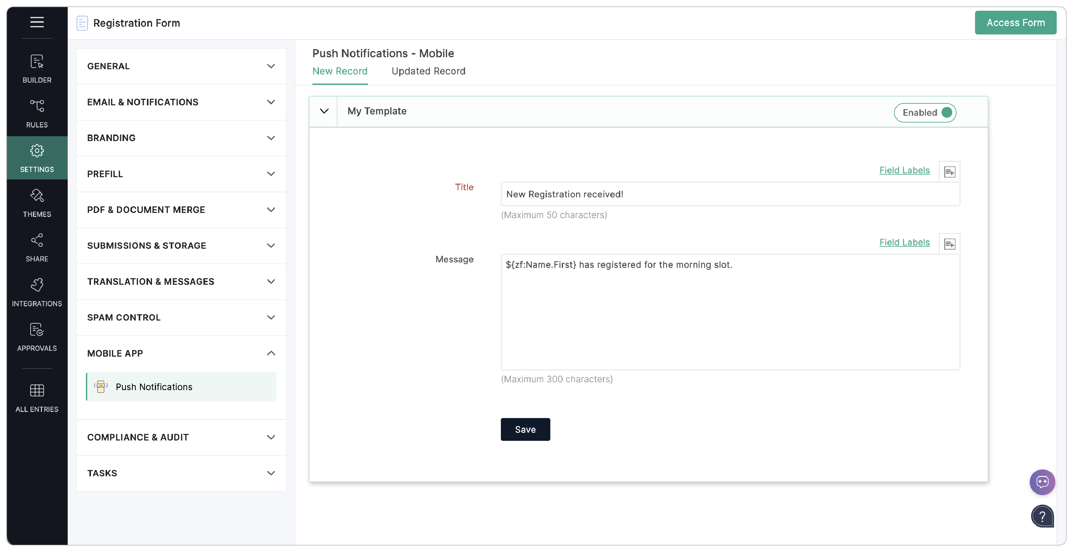Switch to the Updated Record tab

point(428,71)
